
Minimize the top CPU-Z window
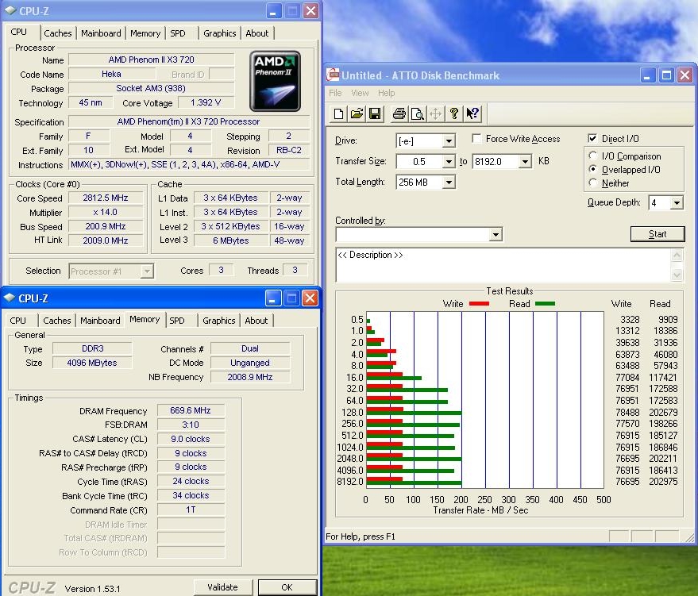tap(274, 10)
